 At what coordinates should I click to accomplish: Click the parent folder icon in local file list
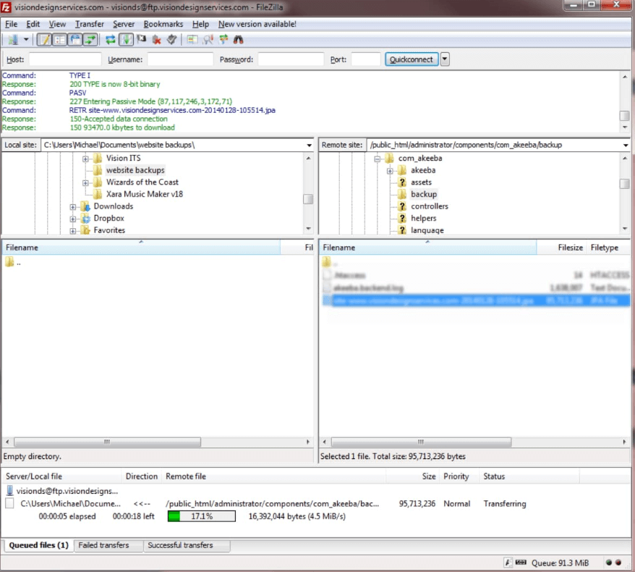[x=9, y=262]
